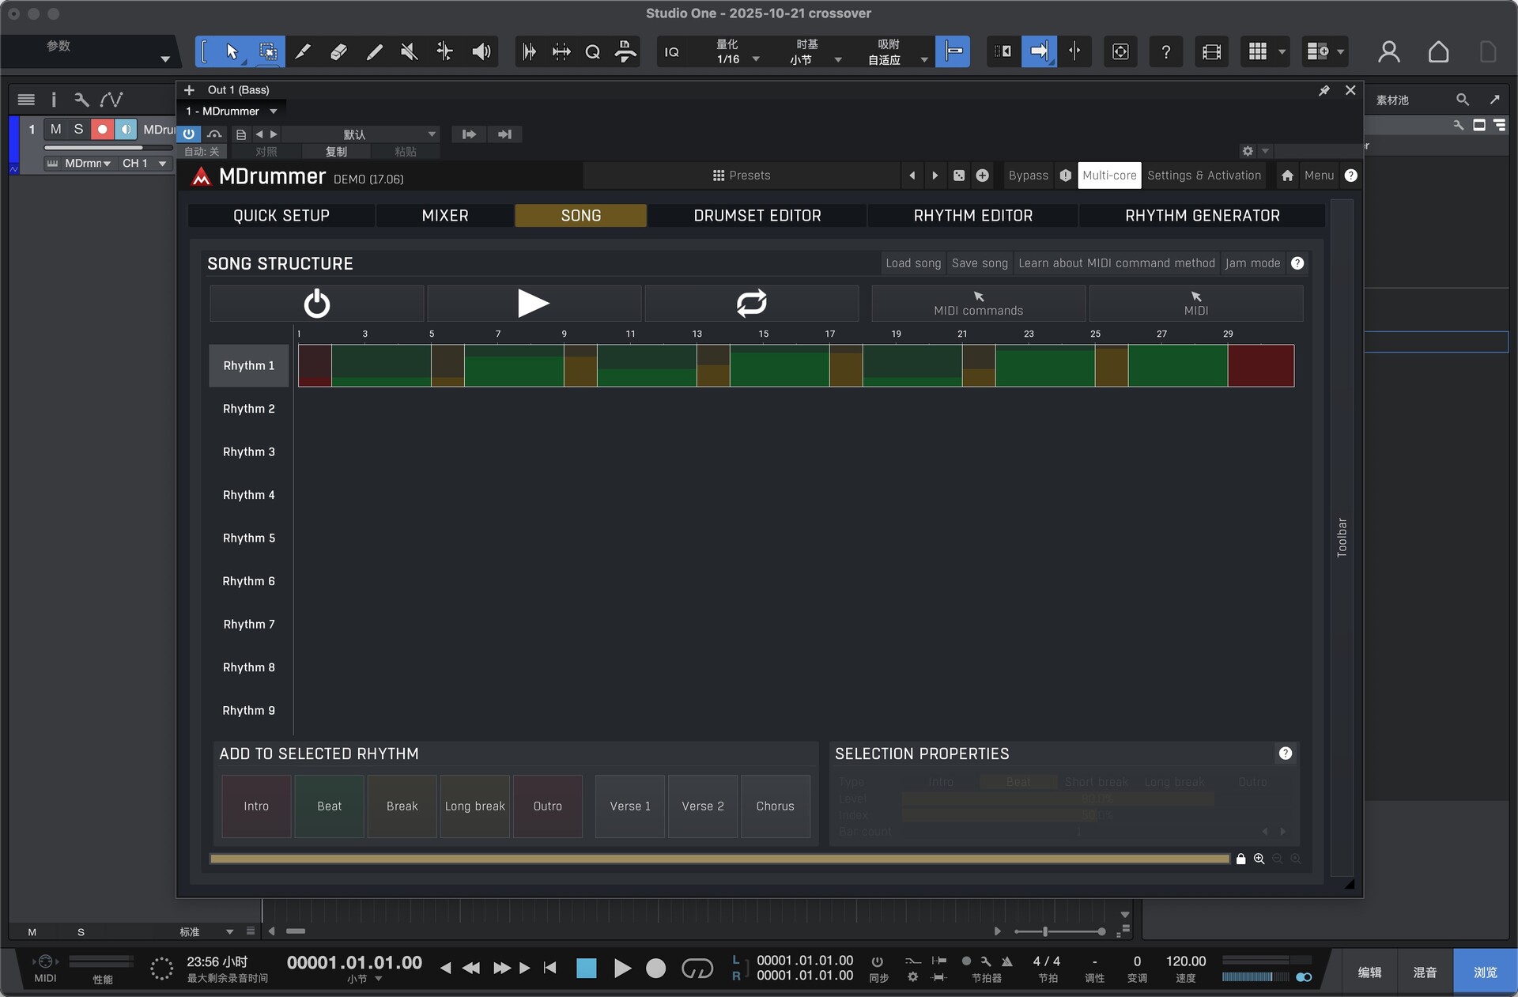Image resolution: width=1518 pixels, height=997 pixels.
Task: Click the song loop icon
Action: (x=751, y=304)
